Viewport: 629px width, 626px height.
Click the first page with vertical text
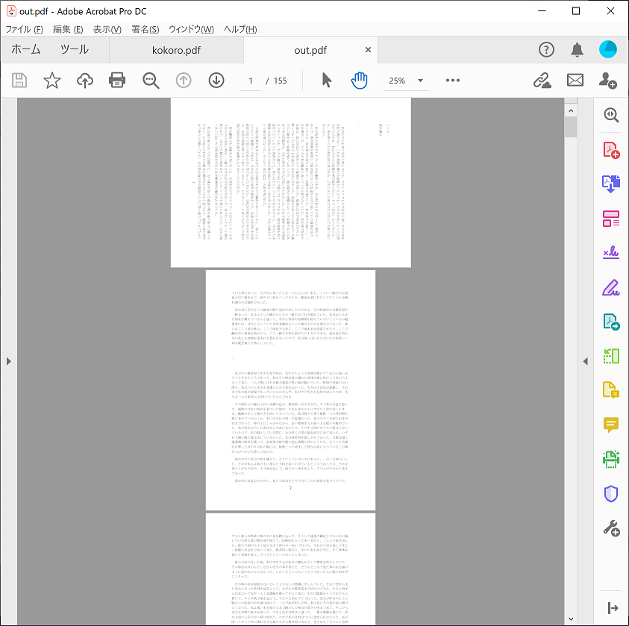[x=291, y=183]
